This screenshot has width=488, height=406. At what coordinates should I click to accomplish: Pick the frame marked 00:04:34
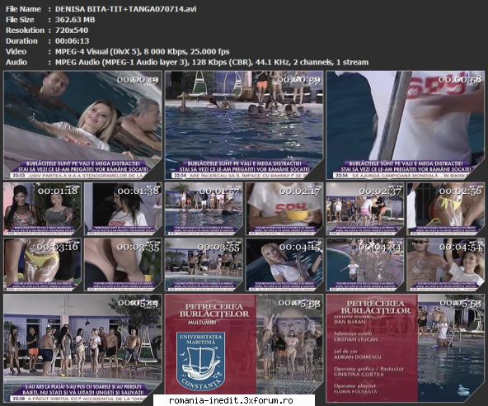click(x=364, y=265)
